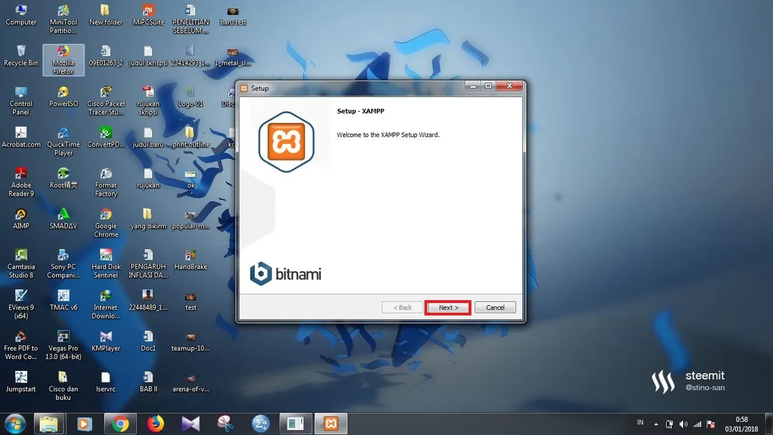This screenshot has width=773, height=435.
Task: Select Doc1 document icon
Action: [148, 341]
